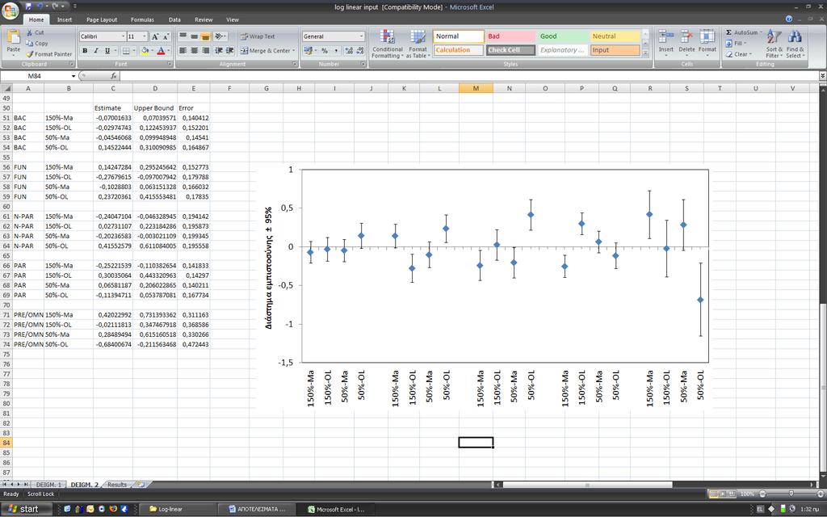Click Middle Align icon

click(194, 36)
